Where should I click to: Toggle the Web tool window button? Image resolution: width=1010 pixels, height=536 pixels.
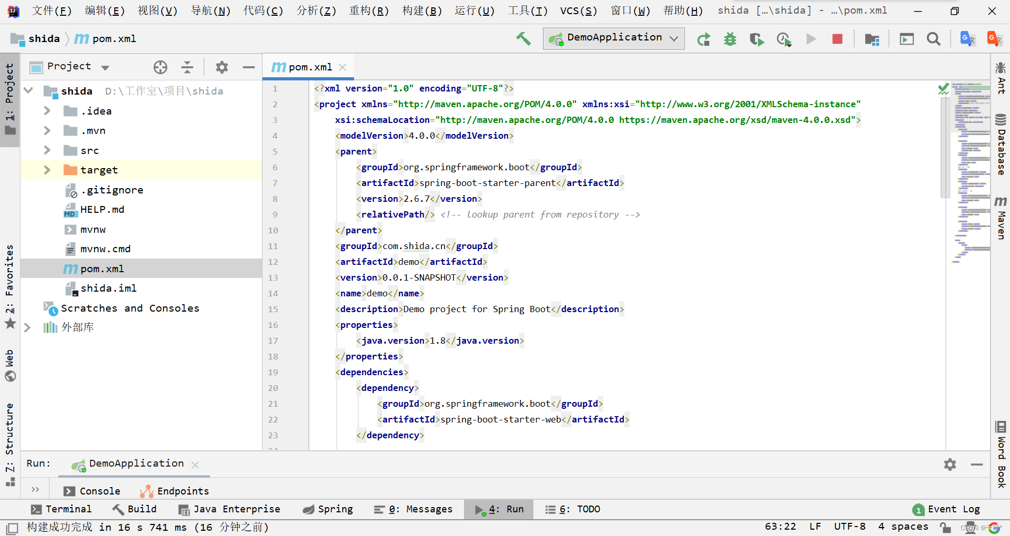(x=9, y=365)
